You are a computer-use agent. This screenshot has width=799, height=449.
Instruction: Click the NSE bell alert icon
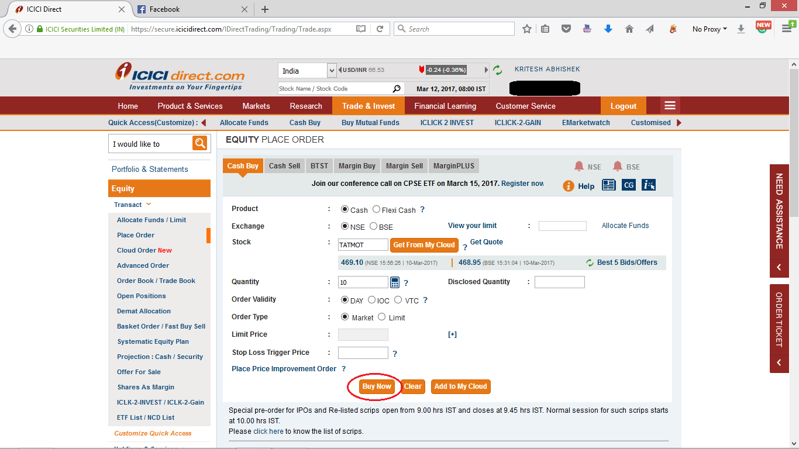pos(579,167)
